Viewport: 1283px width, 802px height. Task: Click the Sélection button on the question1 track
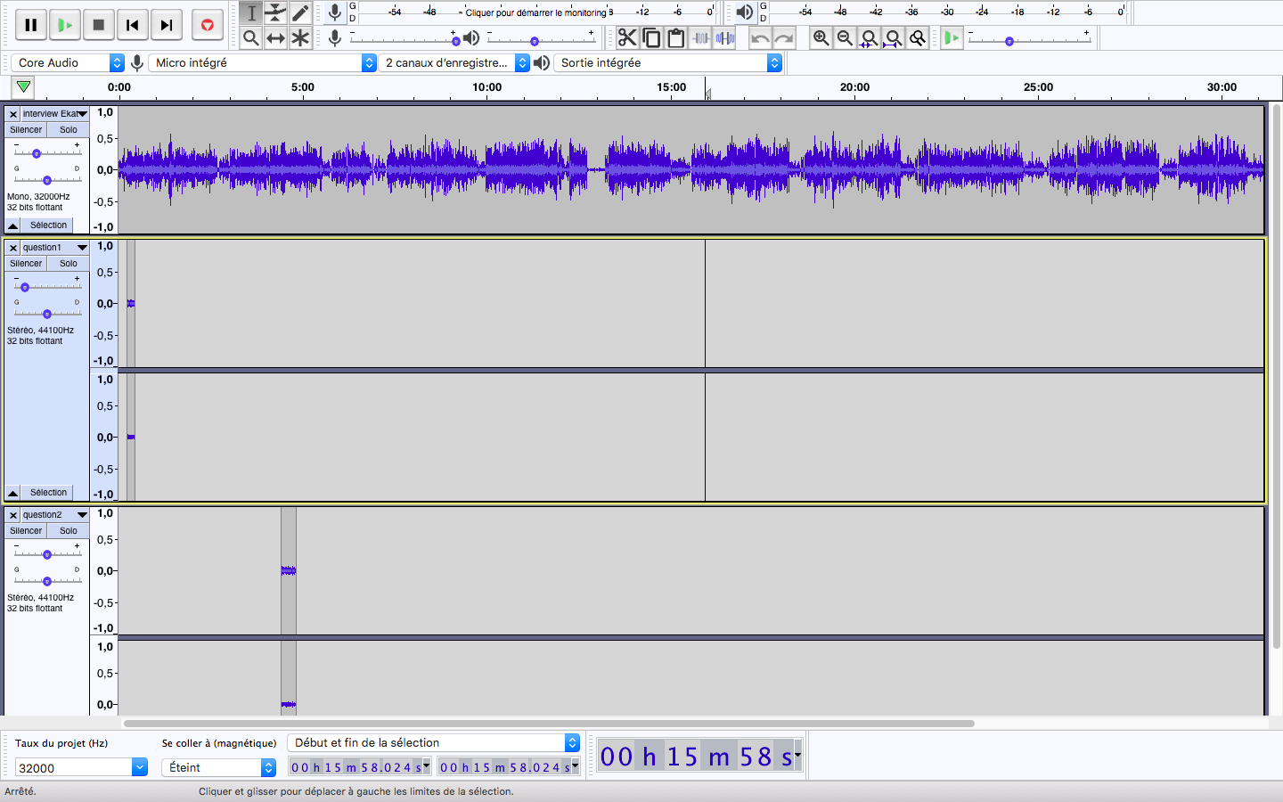[x=48, y=493]
